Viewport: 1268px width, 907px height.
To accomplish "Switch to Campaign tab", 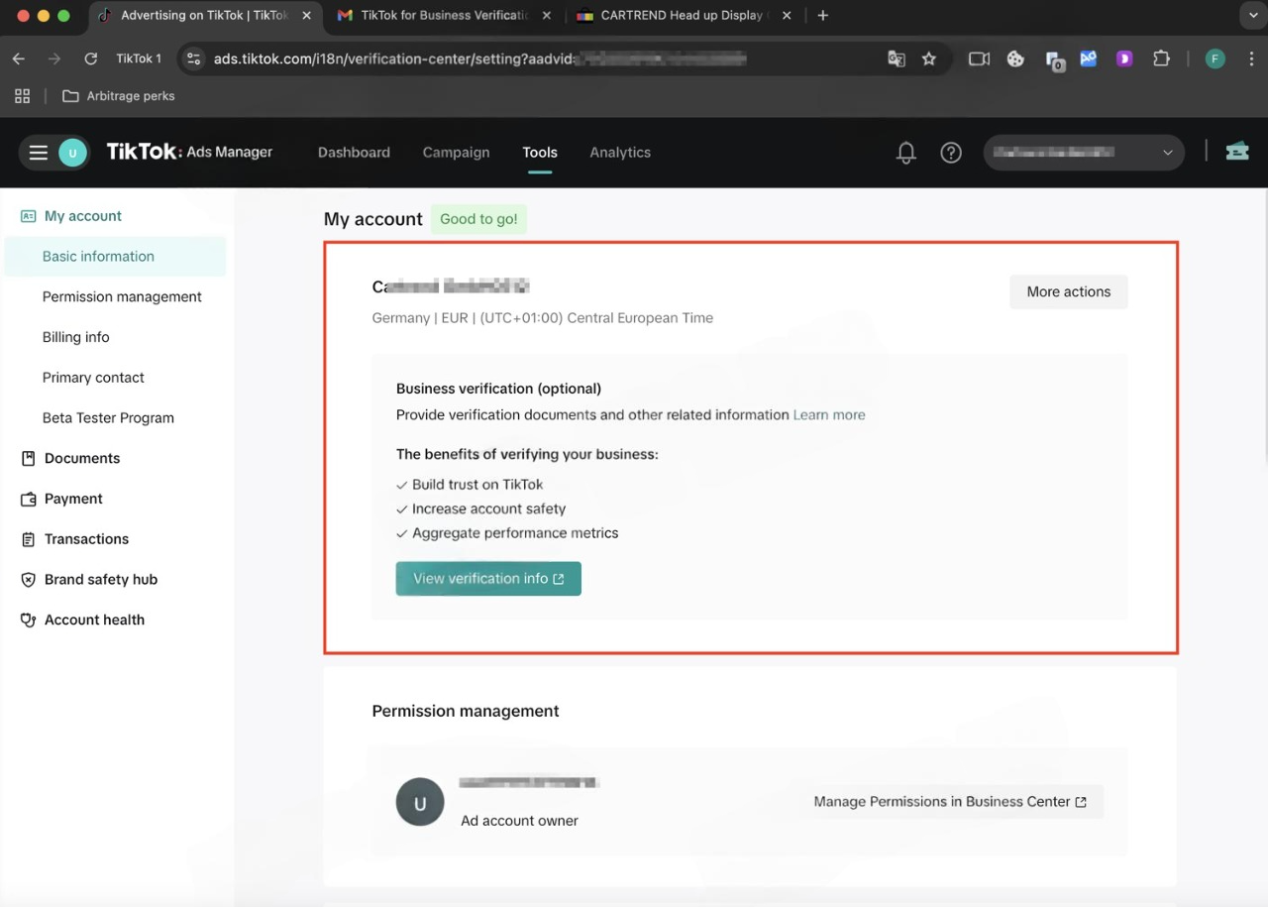I will tap(456, 153).
